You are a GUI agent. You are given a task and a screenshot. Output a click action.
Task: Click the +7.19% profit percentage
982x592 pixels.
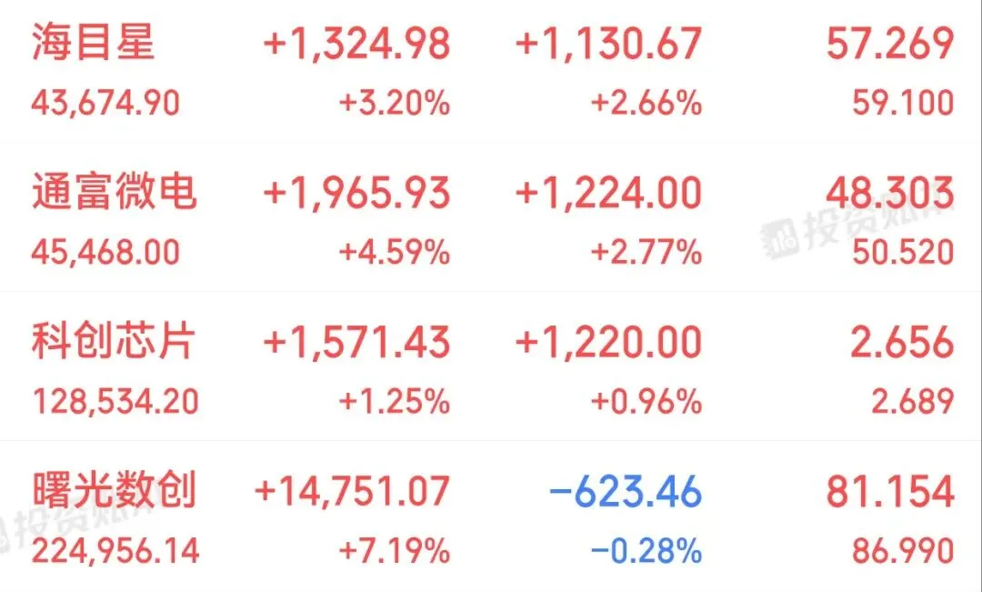(395, 551)
